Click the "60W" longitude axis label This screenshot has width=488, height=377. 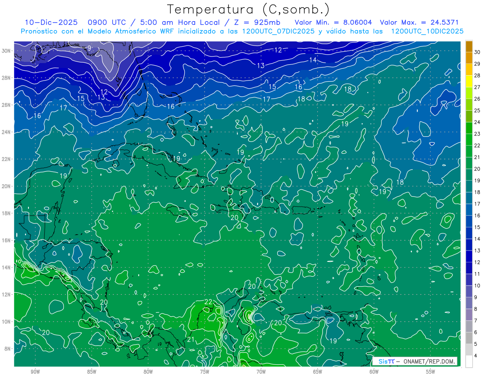click(374, 372)
